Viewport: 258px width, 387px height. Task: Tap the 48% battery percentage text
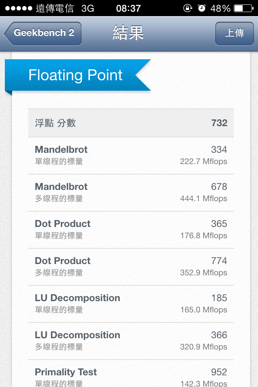pyautogui.click(x=220, y=8)
